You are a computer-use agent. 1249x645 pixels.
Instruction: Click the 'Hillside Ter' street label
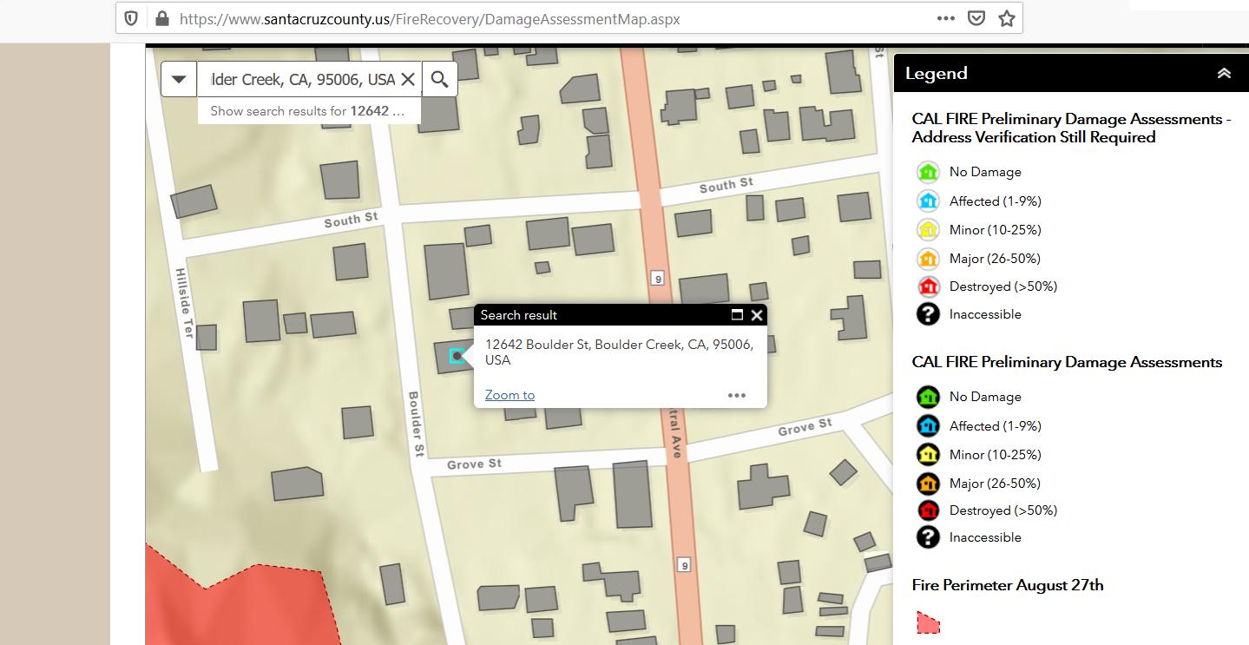pyautogui.click(x=183, y=302)
